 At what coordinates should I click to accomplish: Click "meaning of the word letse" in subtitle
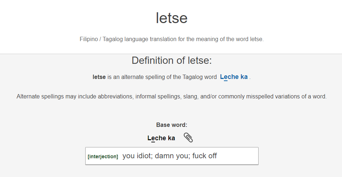(x=229, y=39)
